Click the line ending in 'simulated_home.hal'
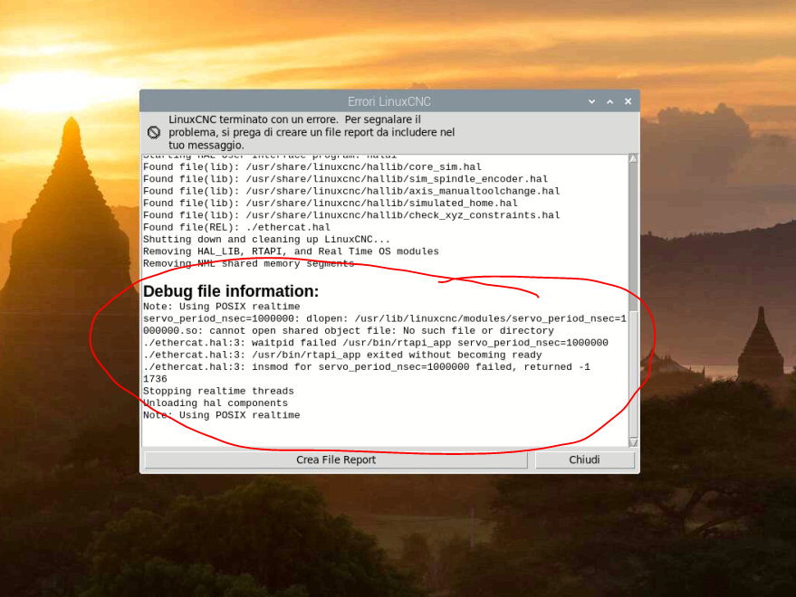Image resolution: width=796 pixels, height=597 pixels. (x=331, y=203)
